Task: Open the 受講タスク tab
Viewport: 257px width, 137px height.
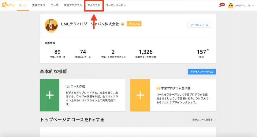Action: pos(39,5)
